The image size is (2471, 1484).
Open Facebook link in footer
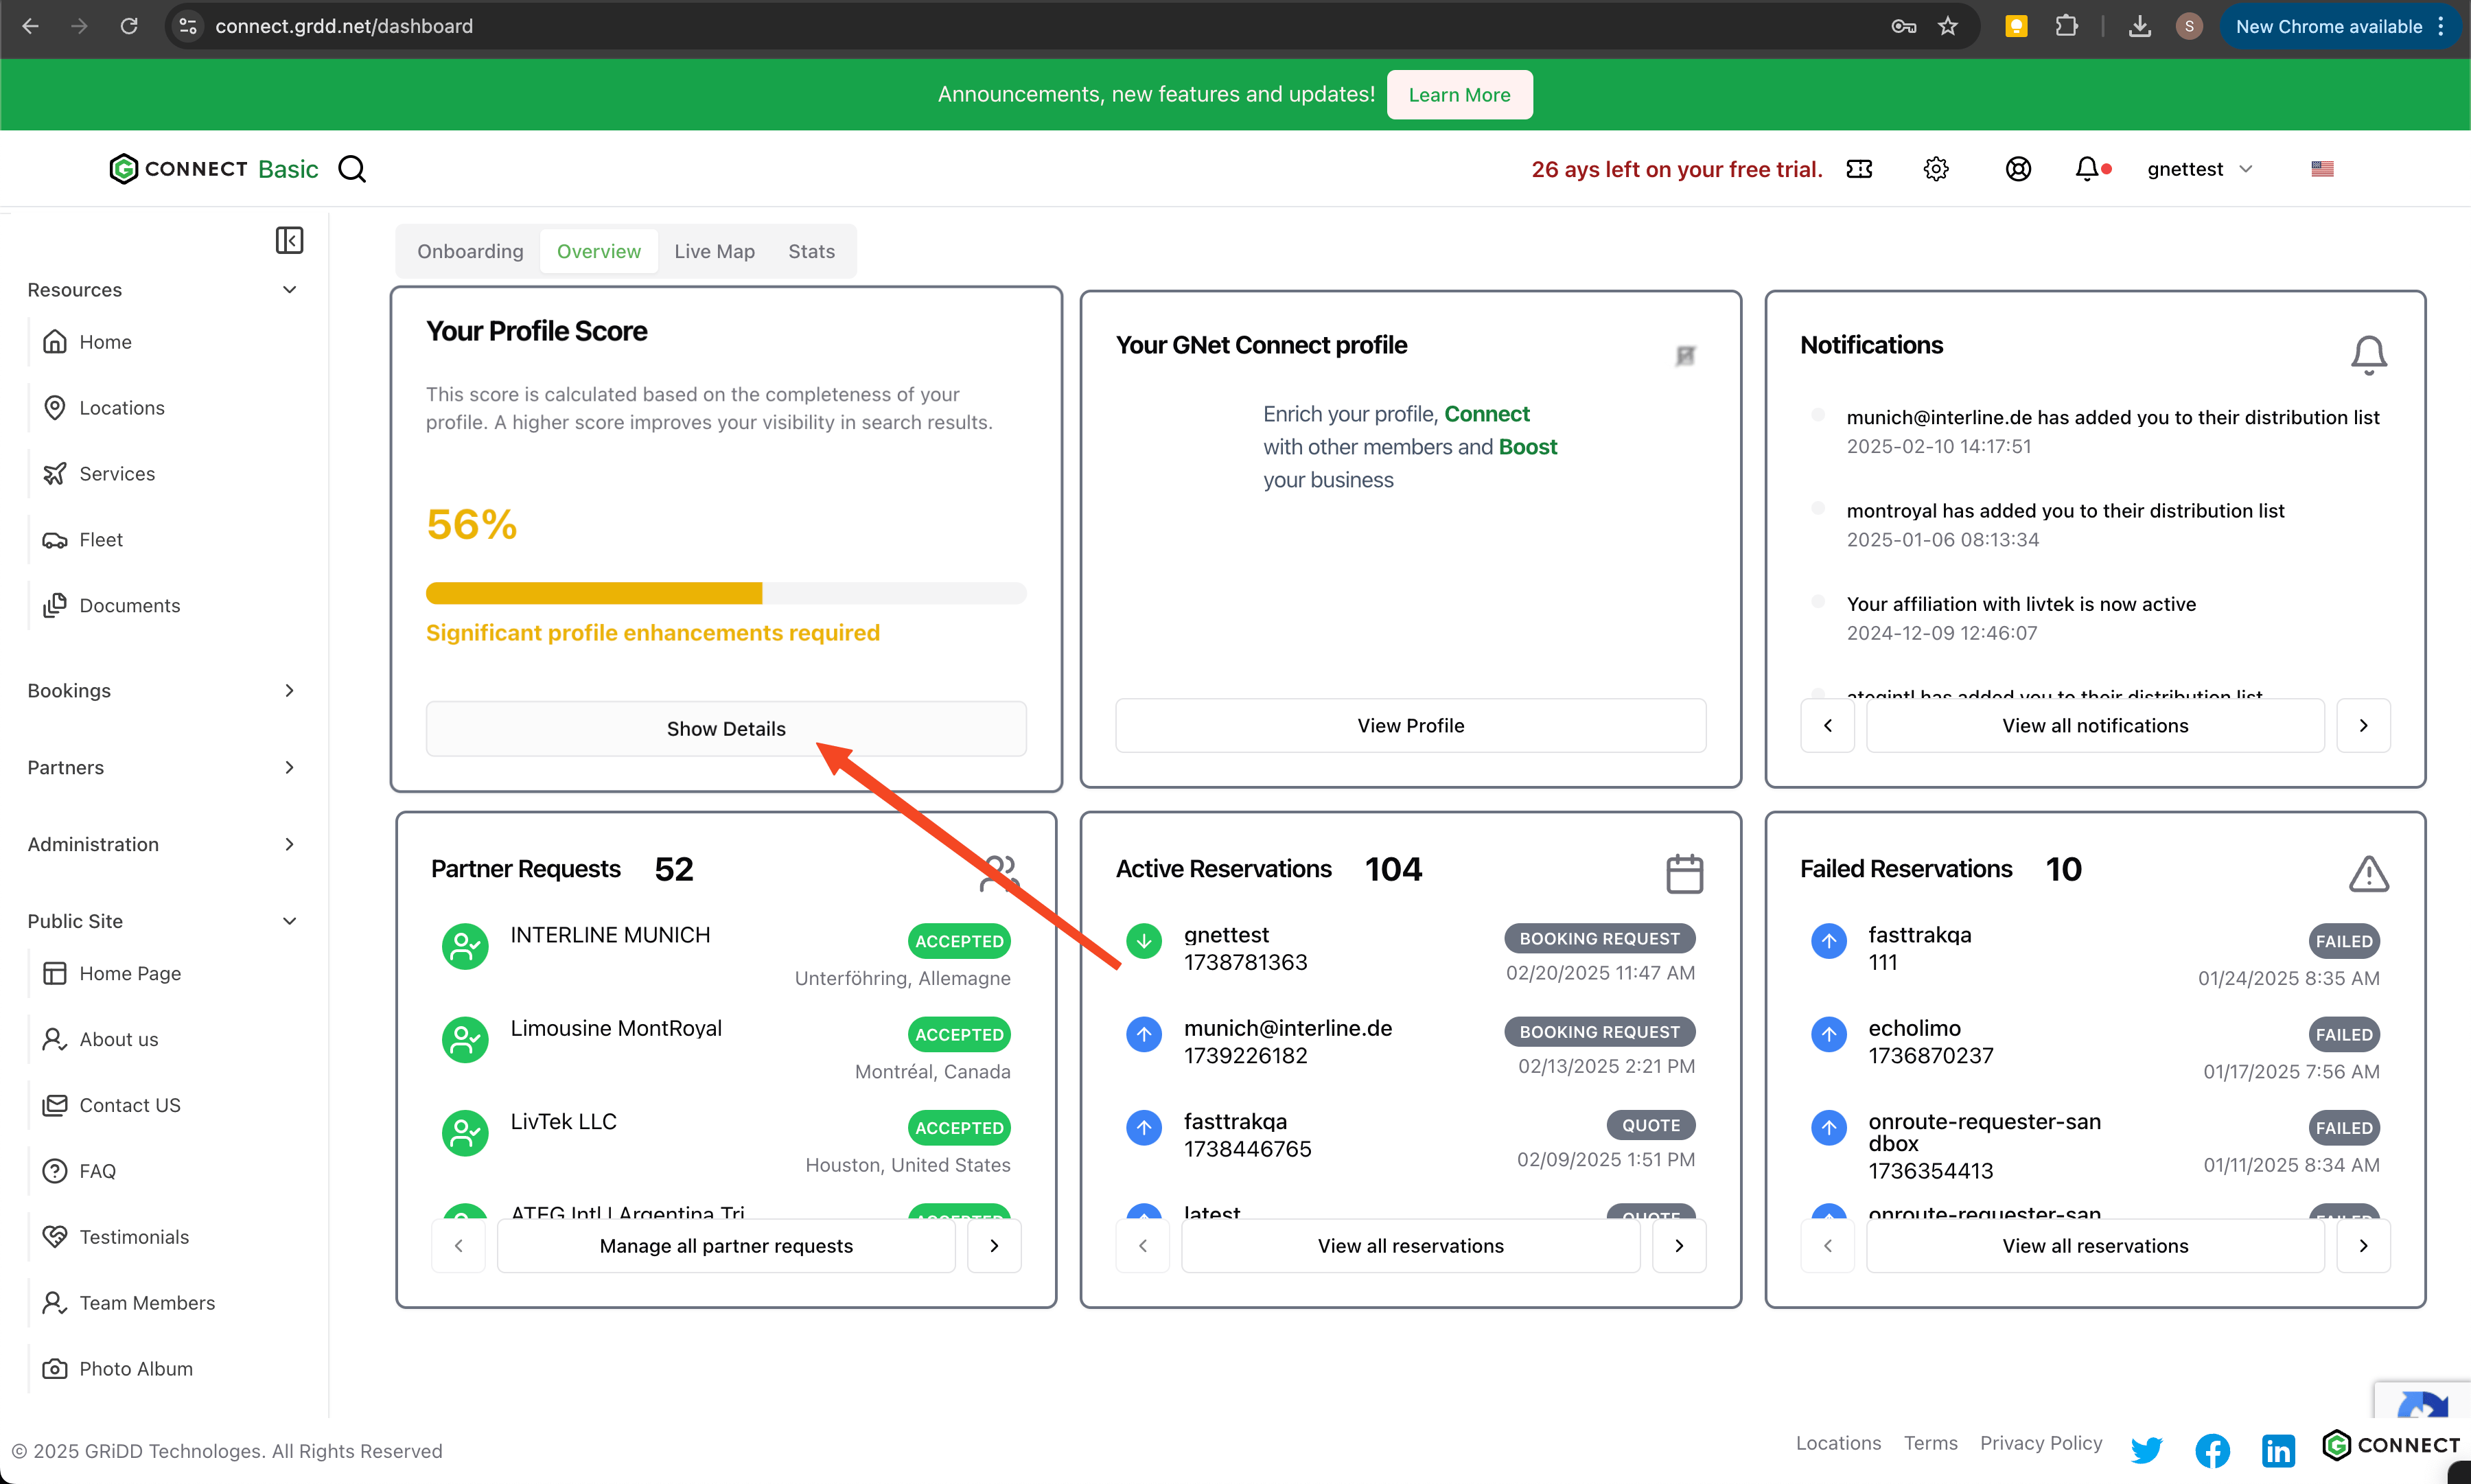pos(2212,1449)
